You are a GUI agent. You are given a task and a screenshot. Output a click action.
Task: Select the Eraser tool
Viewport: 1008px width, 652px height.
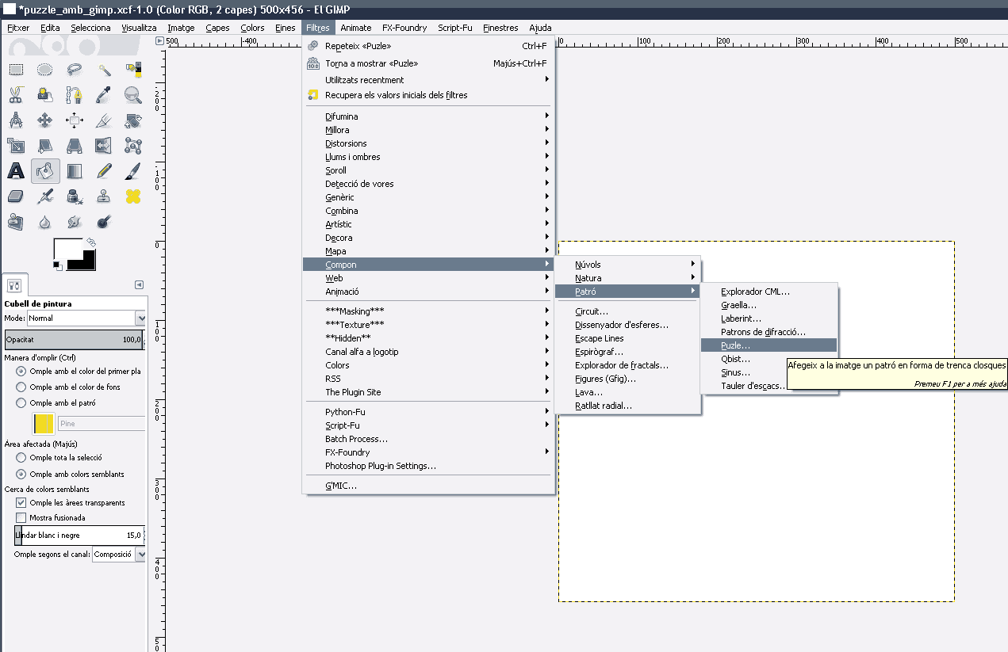point(16,196)
